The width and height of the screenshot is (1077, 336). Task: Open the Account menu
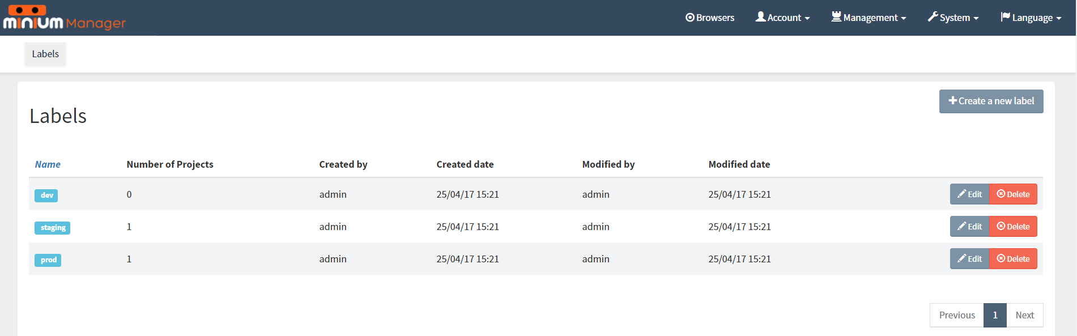point(783,18)
